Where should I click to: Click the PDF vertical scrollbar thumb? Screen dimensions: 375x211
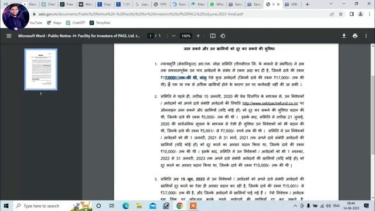[x=373, y=115]
